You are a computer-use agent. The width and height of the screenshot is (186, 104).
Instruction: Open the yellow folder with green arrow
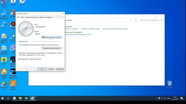(x=4, y=60)
